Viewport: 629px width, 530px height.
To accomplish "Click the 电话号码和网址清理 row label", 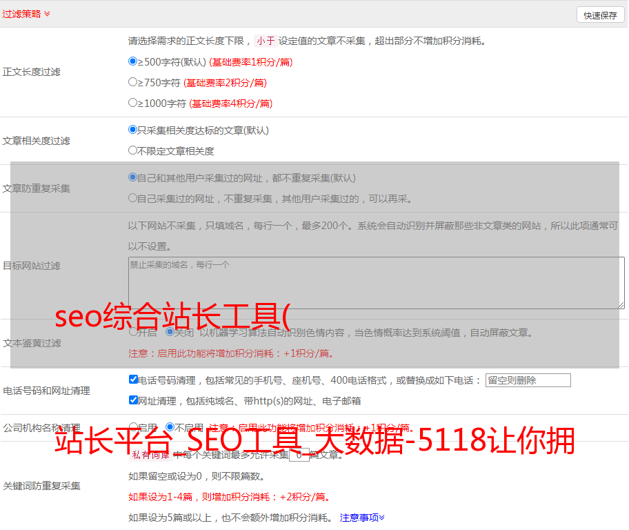I will pos(46,391).
